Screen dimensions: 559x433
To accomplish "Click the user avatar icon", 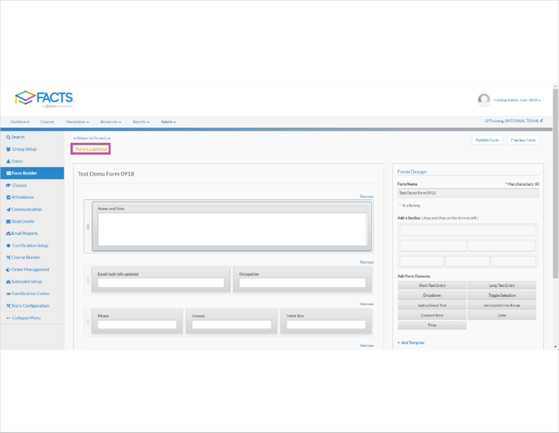I will [484, 100].
